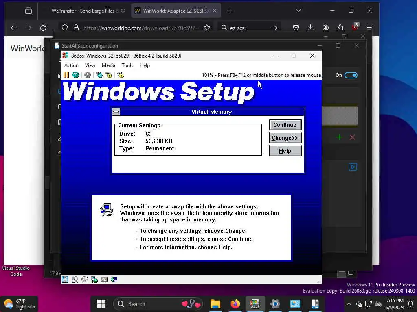The height and width of the screenshot is (312, 417).
Task: Click blue play icon in StartAllBack window
Action: pyautogui.click(x=353, y=167)
